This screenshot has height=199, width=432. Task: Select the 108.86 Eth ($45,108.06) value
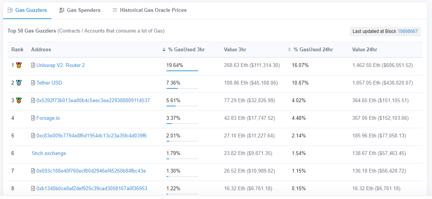coord(251,83)
